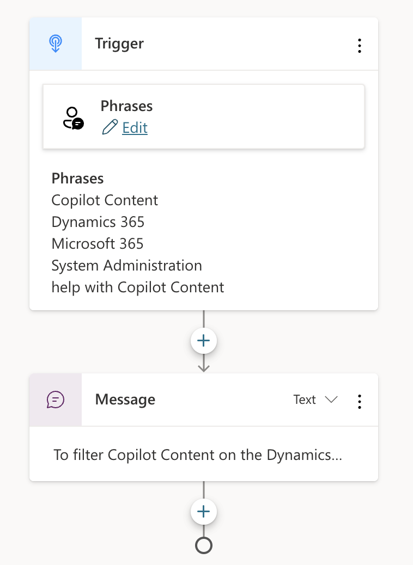Click the 'Dynamics 365' phrase
The width and height of the screenshot is (413, 565).
click(x=98, y=222)
